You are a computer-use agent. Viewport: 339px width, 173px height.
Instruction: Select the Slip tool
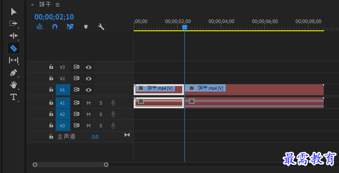tap(14, 60)
